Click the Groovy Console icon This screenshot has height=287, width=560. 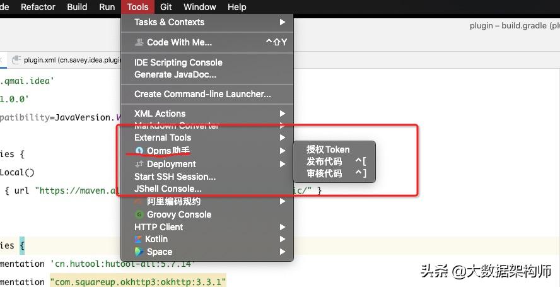point(139,214)
